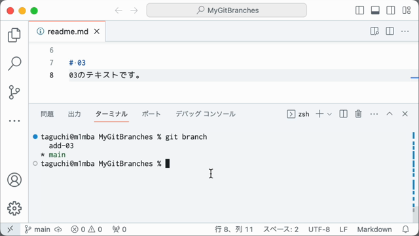This screenshot has width=419, height=236.
Task: Maximize panel size with the chevron up
Action: [x=390, y=114]
